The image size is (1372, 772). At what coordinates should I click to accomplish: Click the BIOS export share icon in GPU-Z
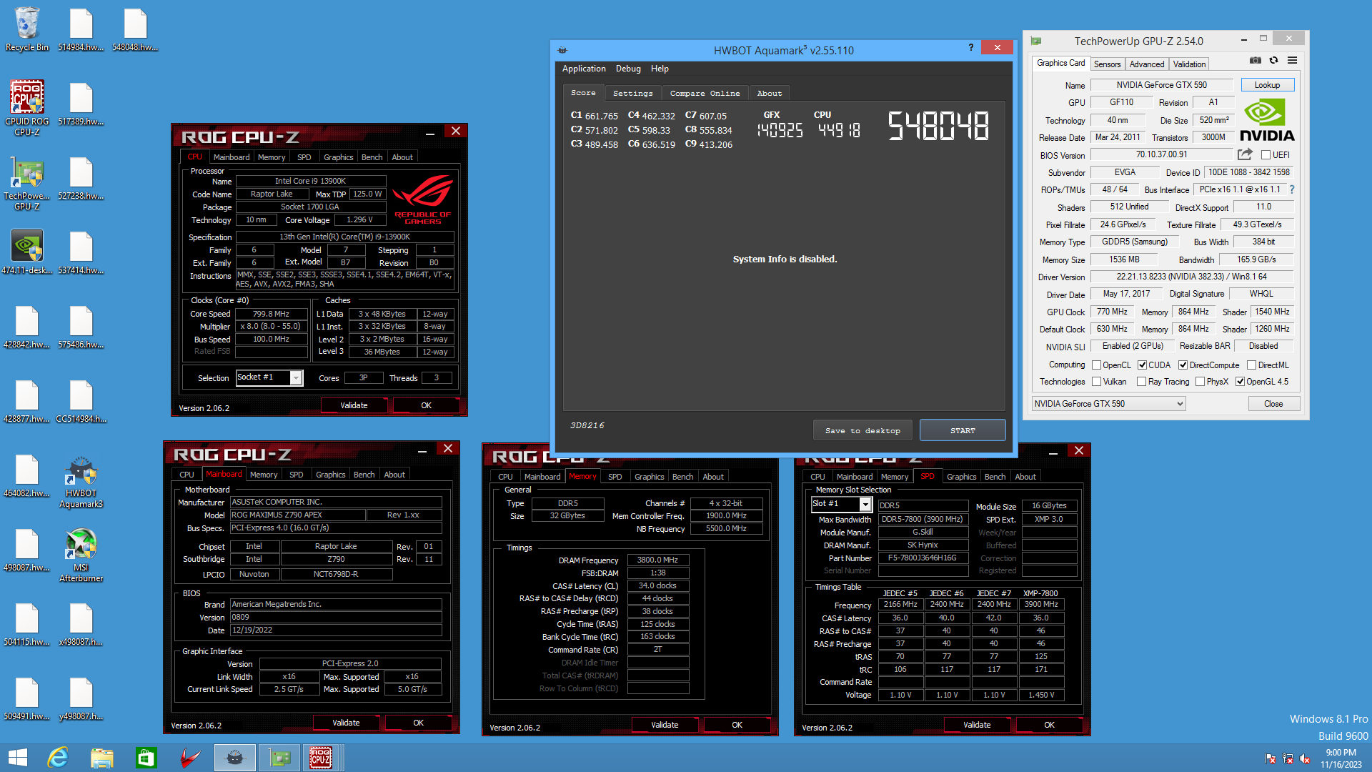click(1245, 154)
